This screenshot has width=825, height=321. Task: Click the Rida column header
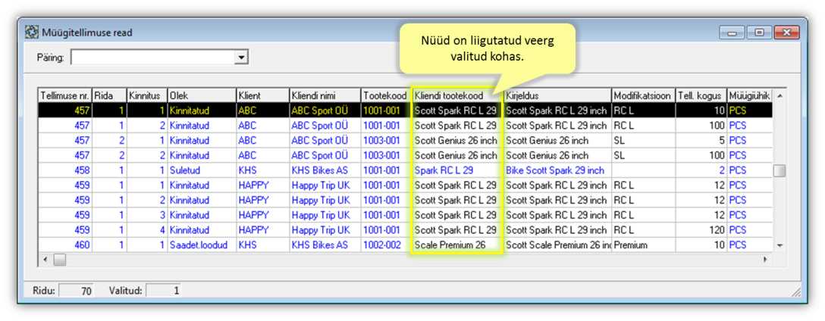pos(110,95)
